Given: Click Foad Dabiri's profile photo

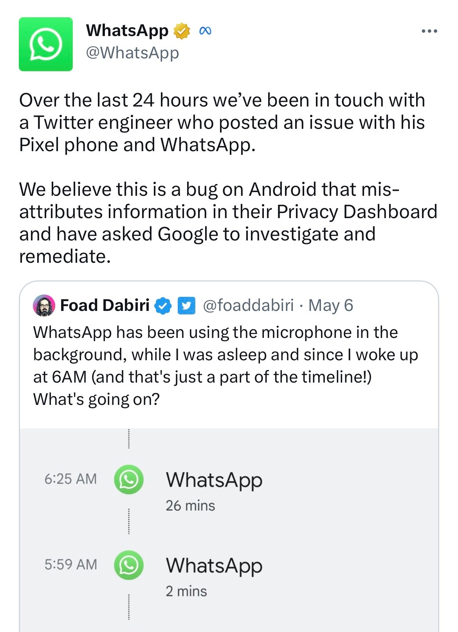Looking at the screenshot, I should (44, 305).
